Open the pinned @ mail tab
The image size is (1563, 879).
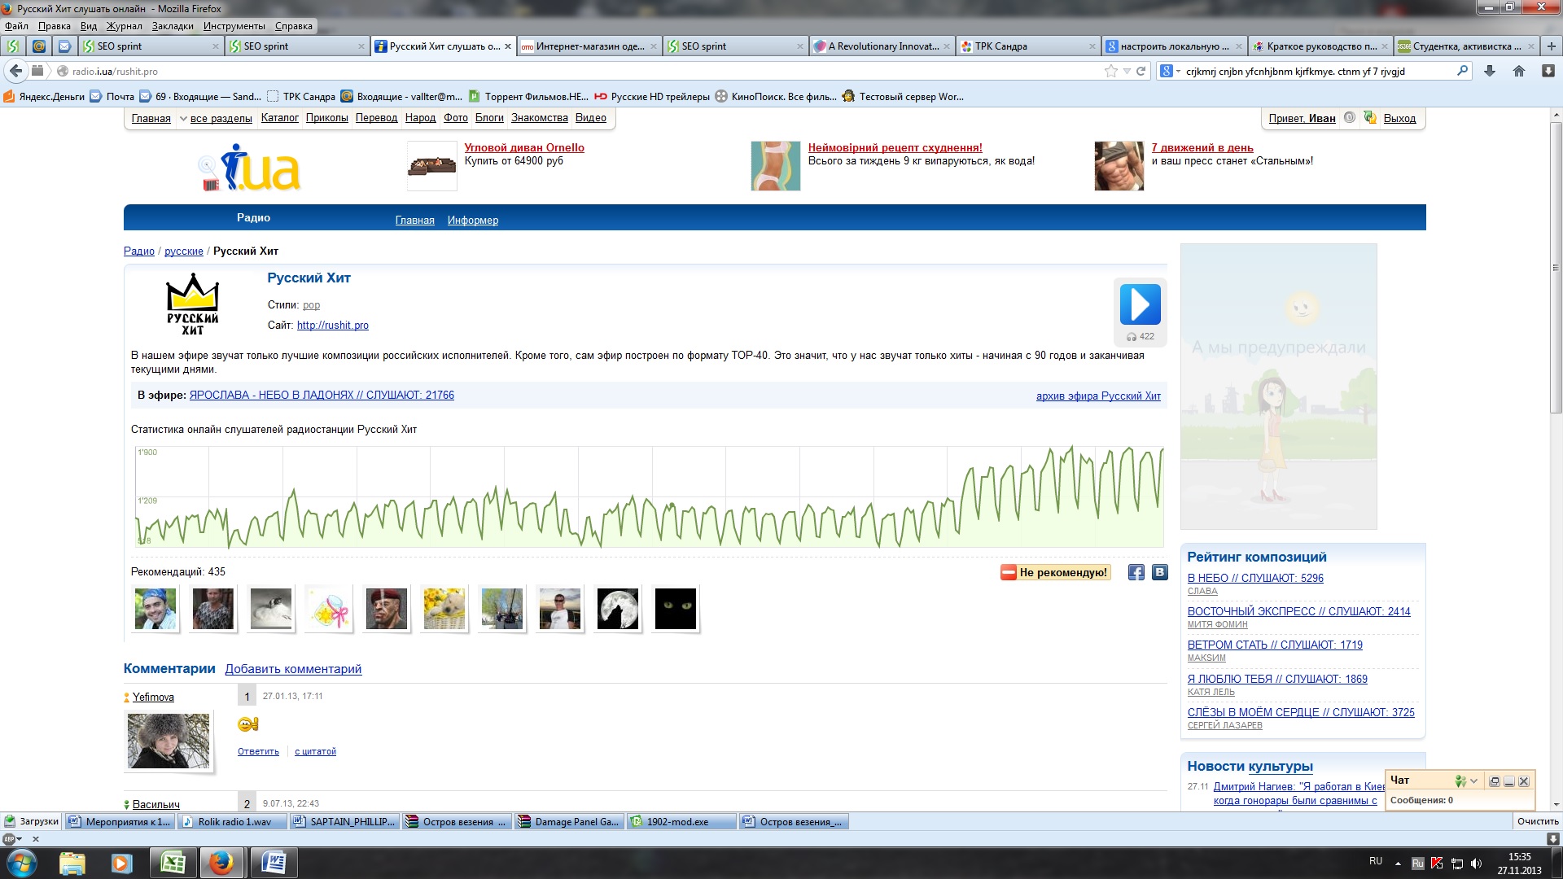(38, 46)
